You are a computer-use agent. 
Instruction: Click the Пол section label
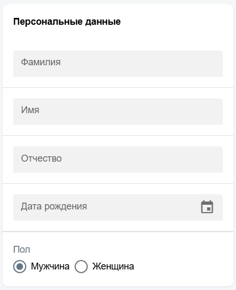click(x=22, y=249)
